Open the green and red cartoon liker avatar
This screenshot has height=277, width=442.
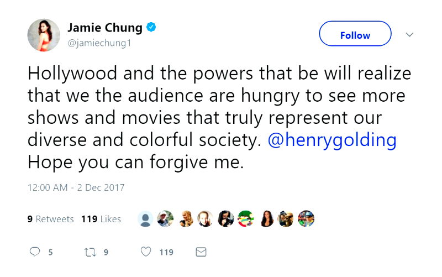246,219
